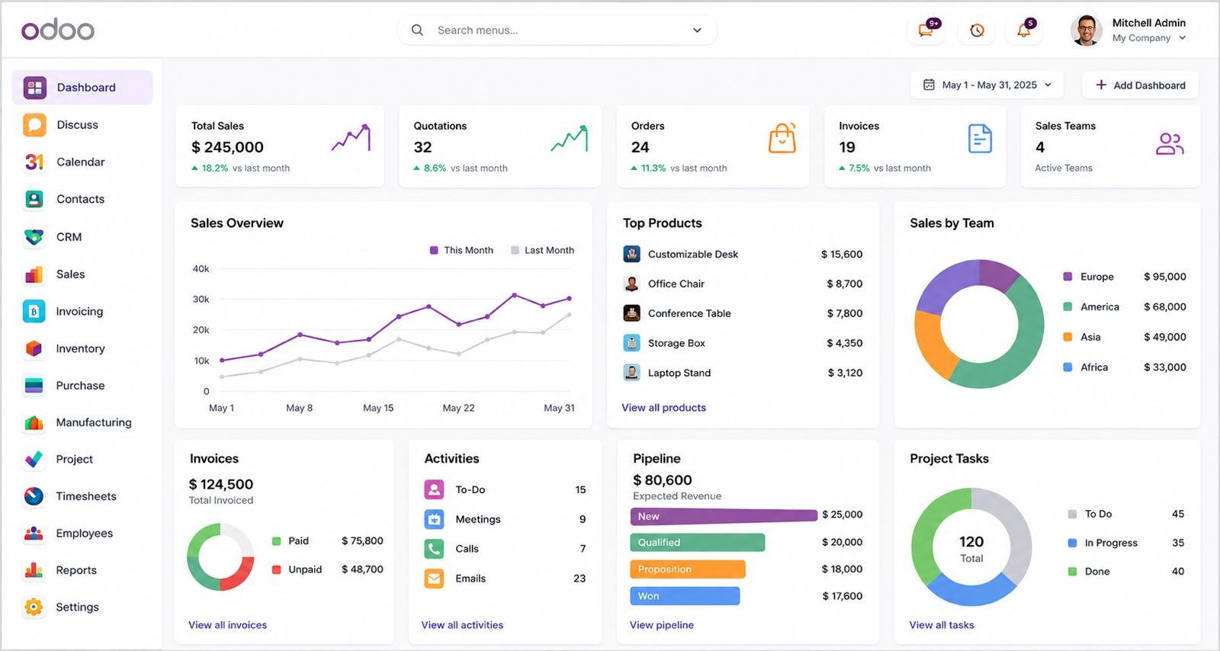Open messages chat icon with 9+ badge

tap(926, 30)
